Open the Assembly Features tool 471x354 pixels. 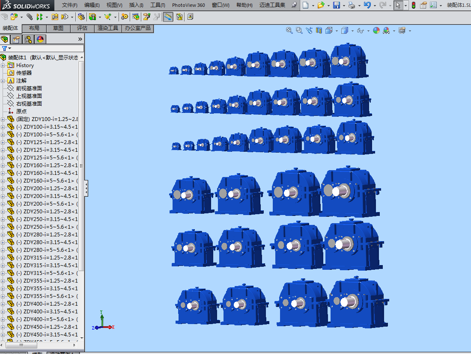point(92,17)
